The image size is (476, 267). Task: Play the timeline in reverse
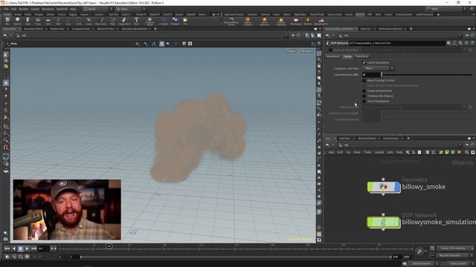[13, 248]
